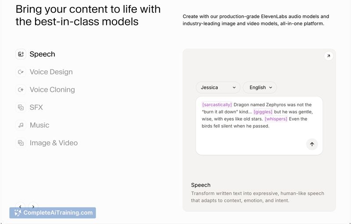351x224 pixels.
Task: Click the [sarcastically] tag in text
Action: pyautogui.click(x=217, y=105)
